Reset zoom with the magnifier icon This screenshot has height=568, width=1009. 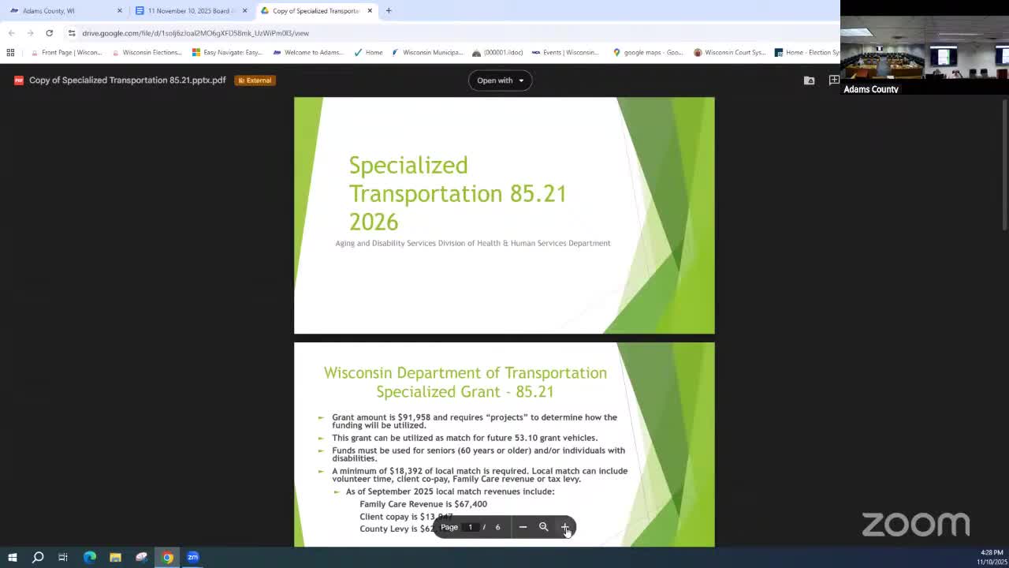[x=543, y=527]
